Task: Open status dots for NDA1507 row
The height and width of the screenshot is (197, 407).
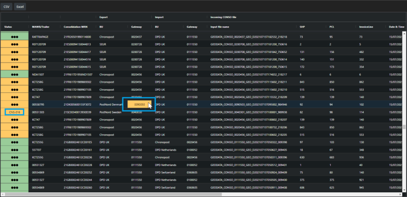Action: coord(15,74)
